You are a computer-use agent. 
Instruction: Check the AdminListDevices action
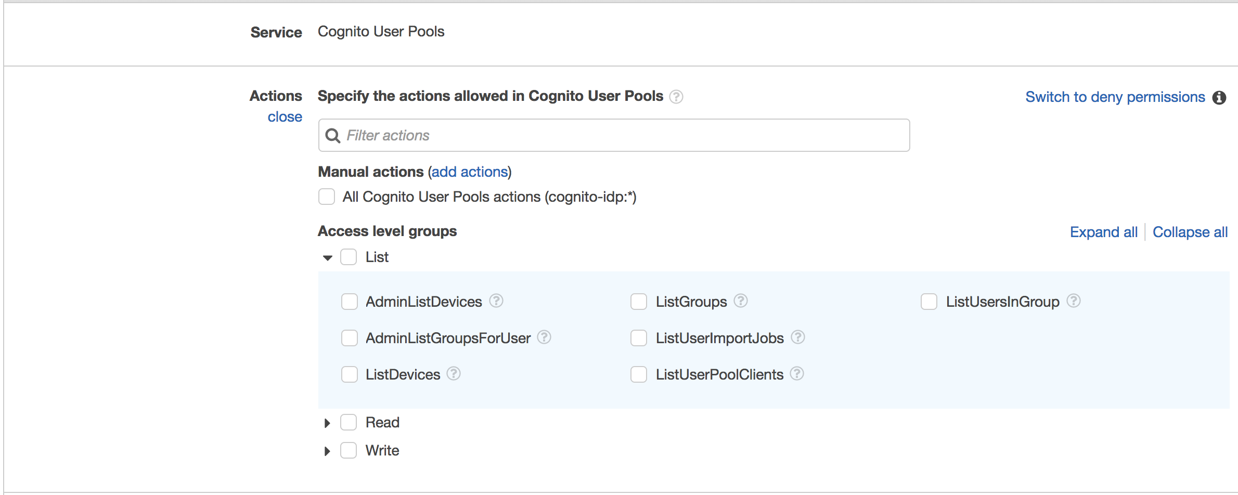pos(350,302)
